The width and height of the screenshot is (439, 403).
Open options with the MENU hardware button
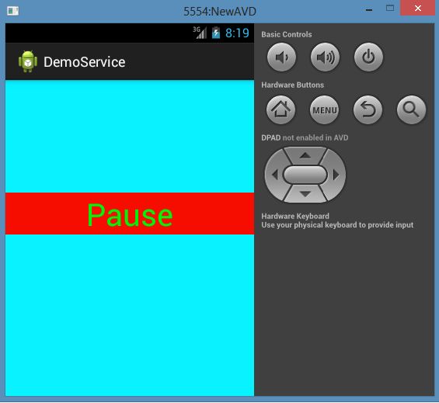[x=325, y=110]
